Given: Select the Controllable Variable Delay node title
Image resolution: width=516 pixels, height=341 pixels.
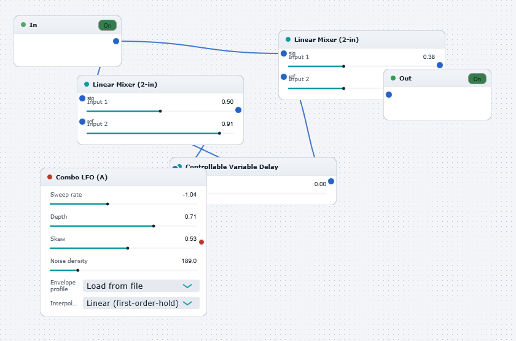Looking at the screenshot, I should click(232, 167).
